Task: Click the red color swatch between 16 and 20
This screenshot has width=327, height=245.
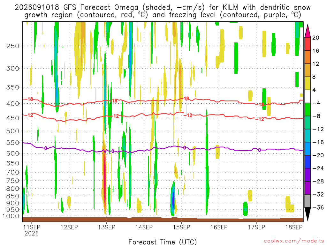Action: [x=308, y=44]
